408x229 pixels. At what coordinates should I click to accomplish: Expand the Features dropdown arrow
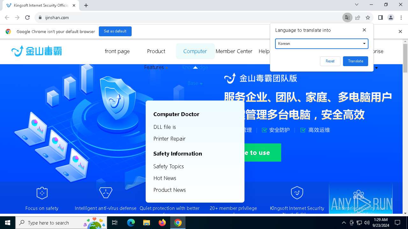[x=167, y=68]
